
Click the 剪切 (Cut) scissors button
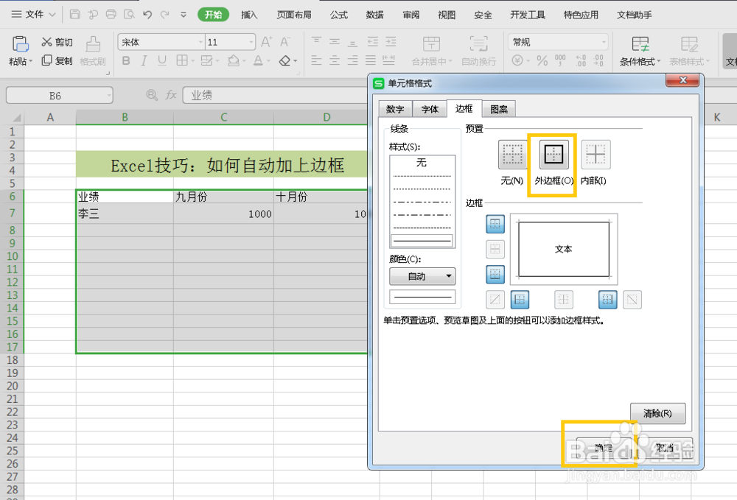coord(57,42)
